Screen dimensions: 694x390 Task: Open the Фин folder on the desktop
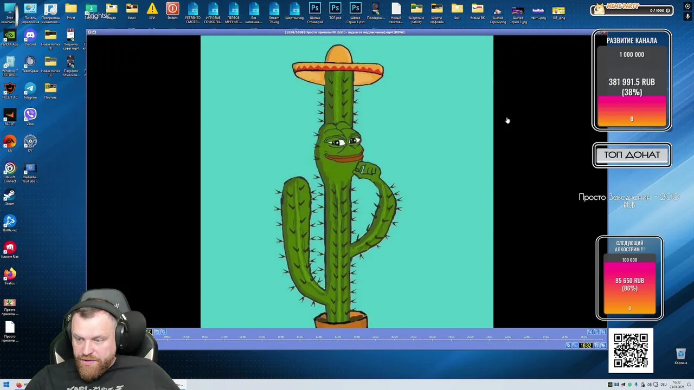coord(457,11)
